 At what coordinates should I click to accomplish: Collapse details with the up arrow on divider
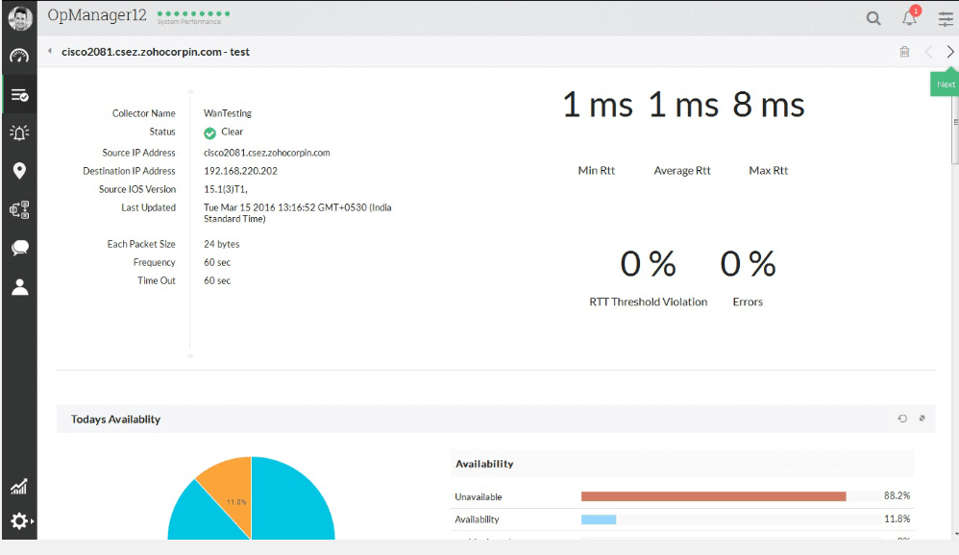coord(190,91)
